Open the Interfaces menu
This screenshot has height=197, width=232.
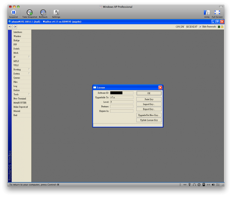click(x=21, y=32)
